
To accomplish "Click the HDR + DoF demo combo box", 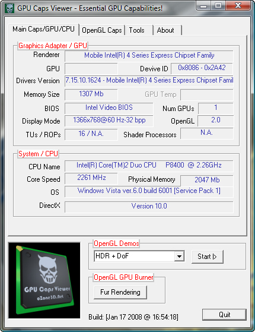I will coord(139,257).
